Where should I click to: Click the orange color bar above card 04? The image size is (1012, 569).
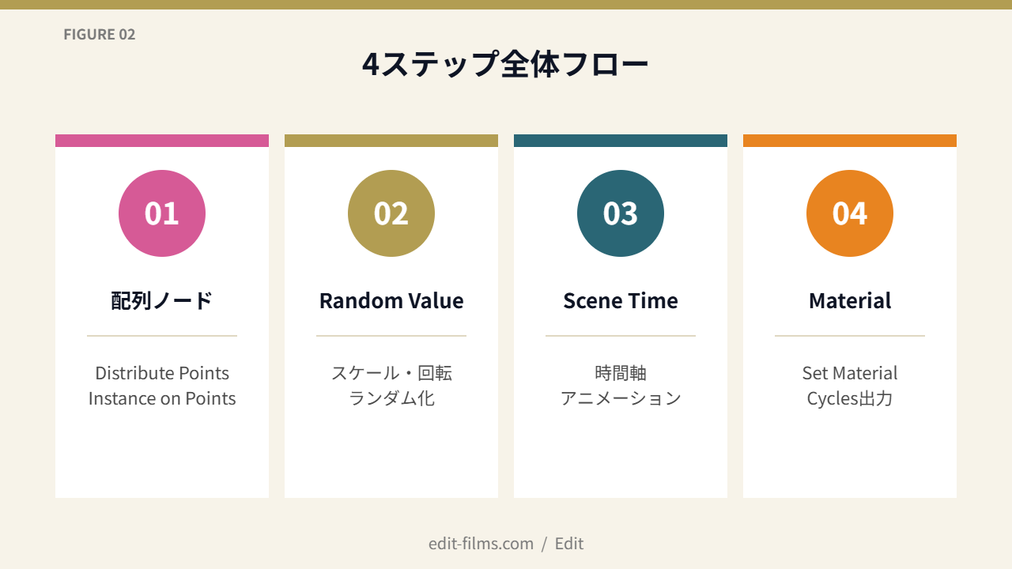click(x=850, y=141)
